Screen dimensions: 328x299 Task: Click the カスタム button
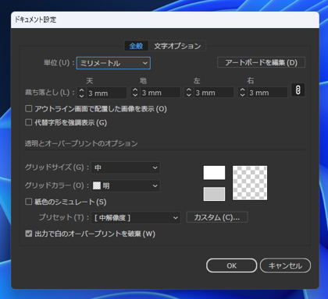[217, 217]
